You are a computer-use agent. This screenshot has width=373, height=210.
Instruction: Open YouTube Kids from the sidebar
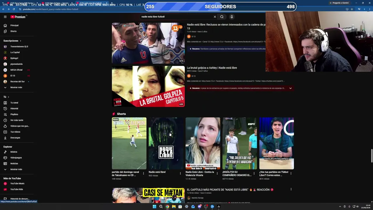pos(17,189)
